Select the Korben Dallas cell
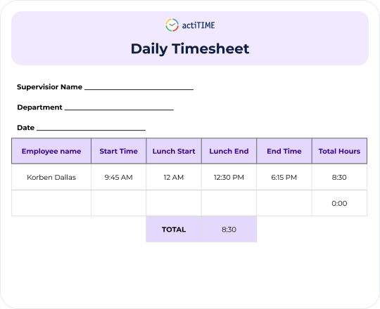The width and height of the screenshot is (380, 309). (51, 177)
